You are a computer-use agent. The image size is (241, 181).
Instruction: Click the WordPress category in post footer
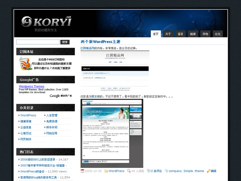(116, 171)
